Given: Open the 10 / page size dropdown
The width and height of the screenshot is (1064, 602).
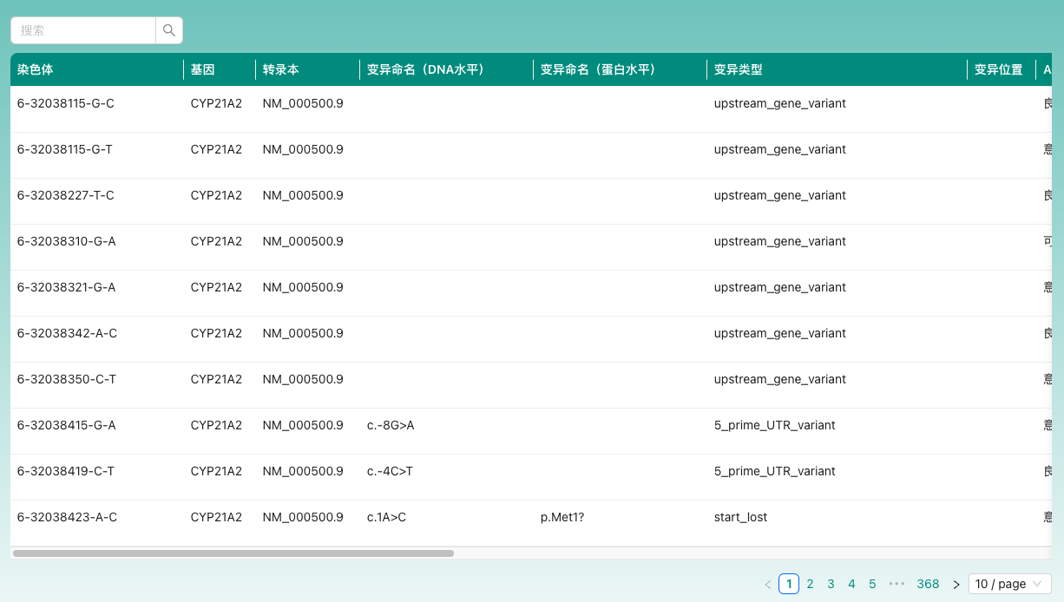Looking at the screenshot, I should click(1008, 584).
